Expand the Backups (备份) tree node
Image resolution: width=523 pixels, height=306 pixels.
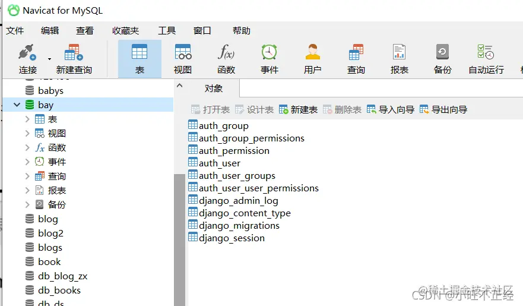pos(27,204)
